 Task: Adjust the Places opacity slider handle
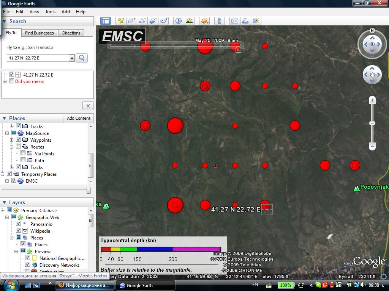click(x=89, y=190)
